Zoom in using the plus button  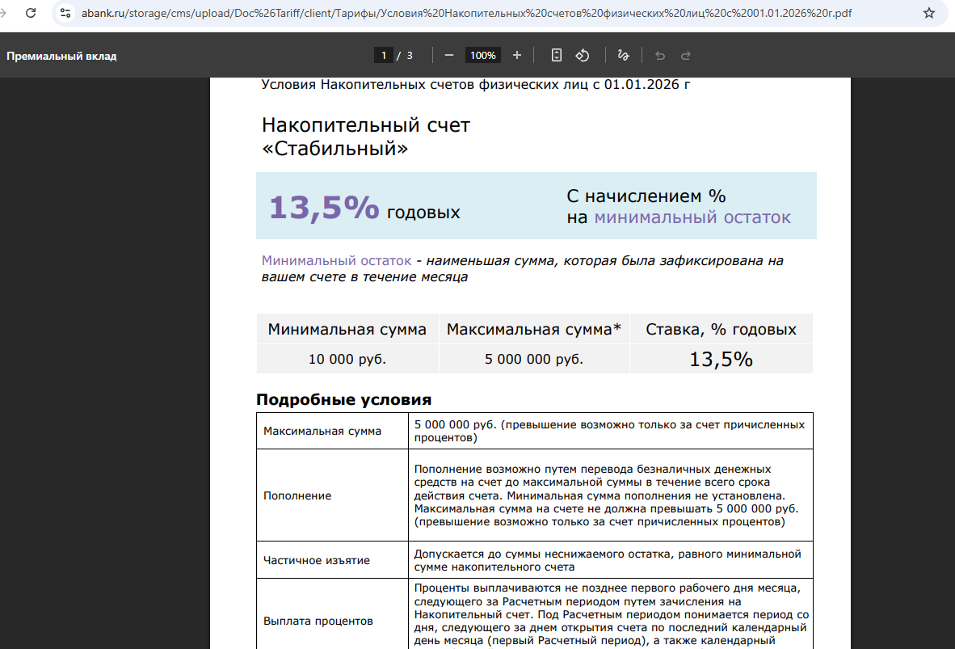coord(517,55)
